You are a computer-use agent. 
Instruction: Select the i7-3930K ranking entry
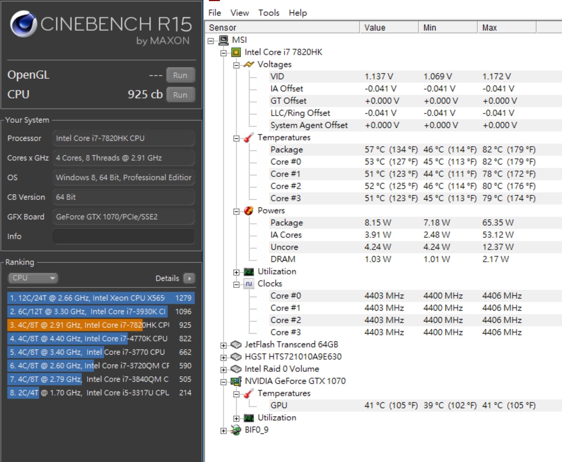click(101, 312)
